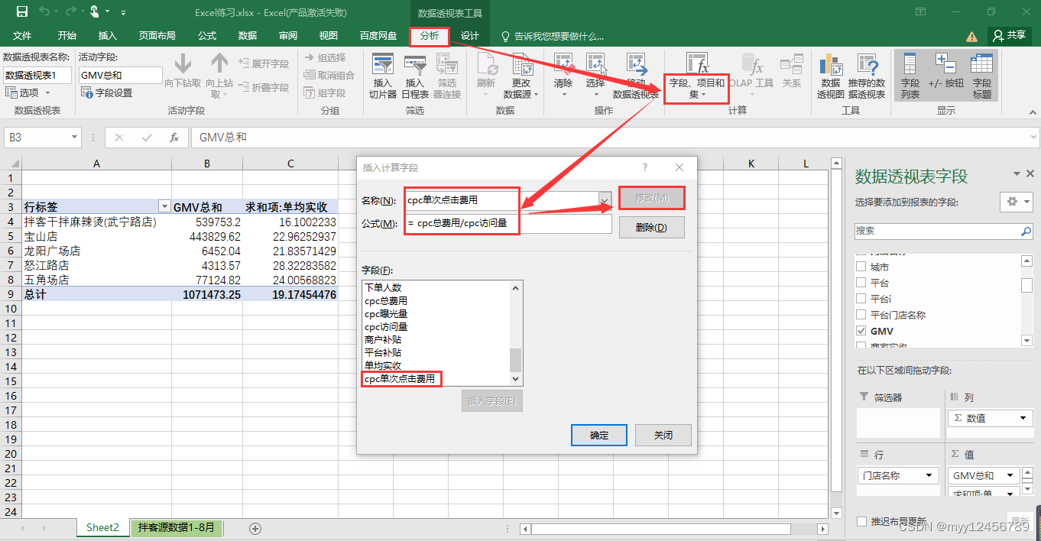Viewport: 1041px width, 541px height.
Task: Open the field list tools gear dropdown
Action: click(x=1017, y=201)
